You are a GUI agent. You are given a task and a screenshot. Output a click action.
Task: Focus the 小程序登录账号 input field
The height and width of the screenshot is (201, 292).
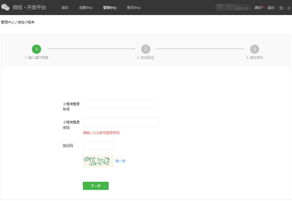coord(121,104)
